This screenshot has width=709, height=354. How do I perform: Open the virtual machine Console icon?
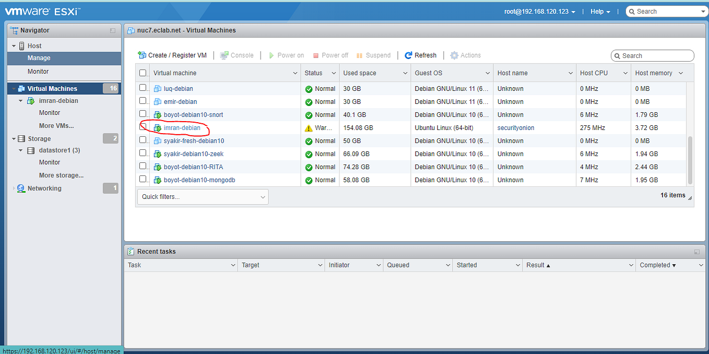(226, 55)
